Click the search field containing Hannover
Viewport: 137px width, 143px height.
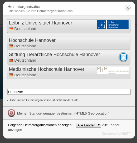69,92
